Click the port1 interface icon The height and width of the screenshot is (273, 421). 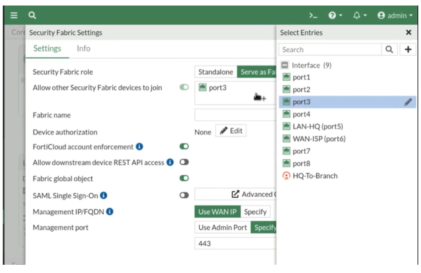pyautogui.click(x=286, y=77)
